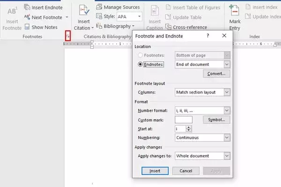This screenshot has height=187, width=281.
Task: Open Insert Citation
Action: click(84, 17)
